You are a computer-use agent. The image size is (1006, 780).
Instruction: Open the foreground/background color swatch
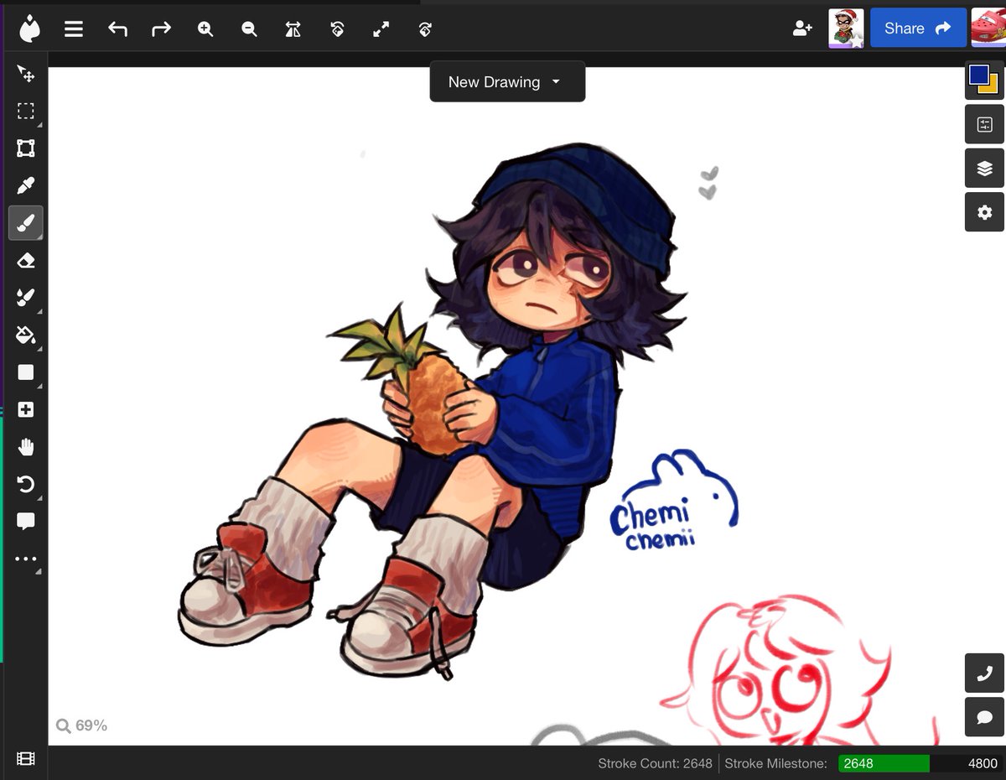[984, 81]
